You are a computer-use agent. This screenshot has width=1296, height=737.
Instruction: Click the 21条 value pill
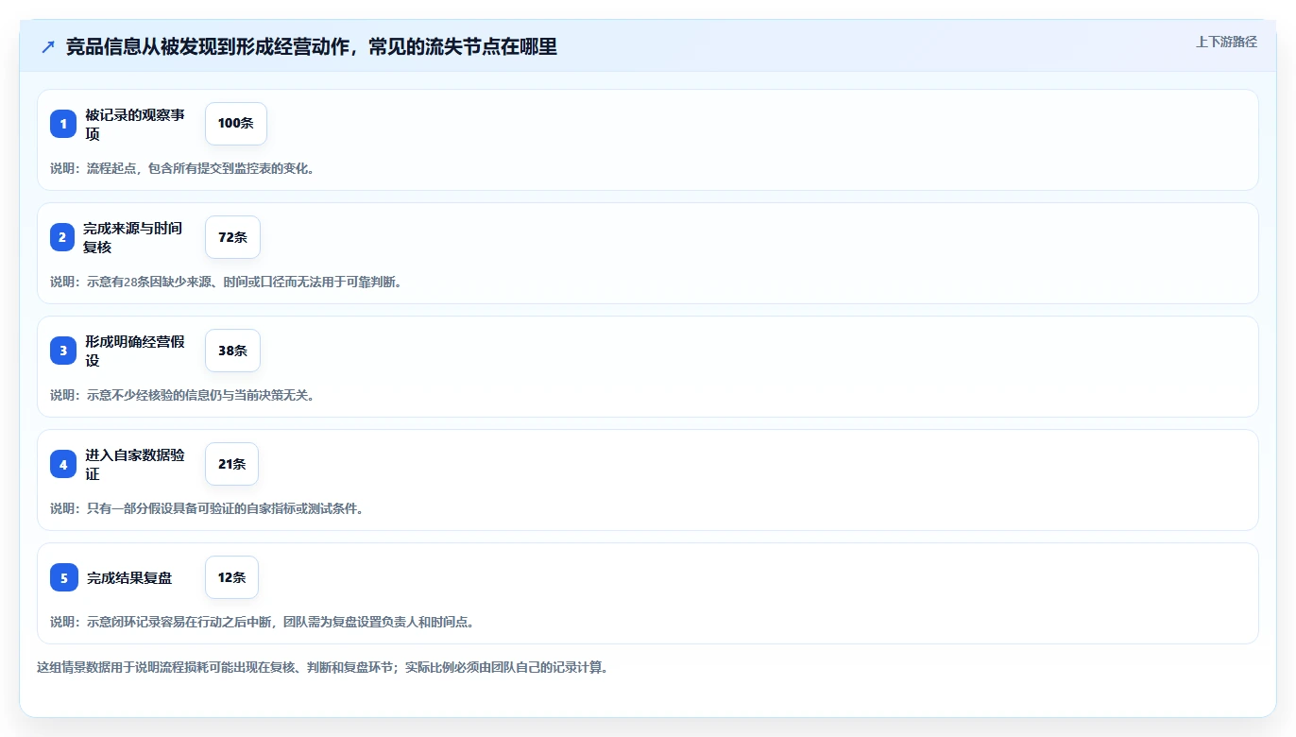point(231,464)
